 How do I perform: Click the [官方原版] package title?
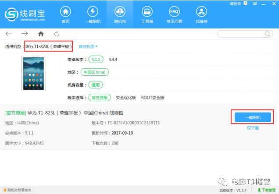(x=64, y=113)
